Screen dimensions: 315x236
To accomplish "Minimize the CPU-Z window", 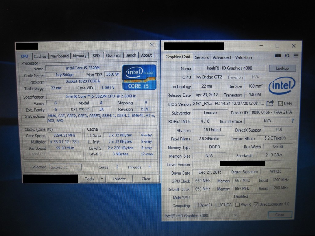I will coord(118,45).
